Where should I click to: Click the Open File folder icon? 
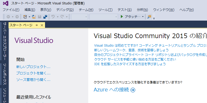34,17
